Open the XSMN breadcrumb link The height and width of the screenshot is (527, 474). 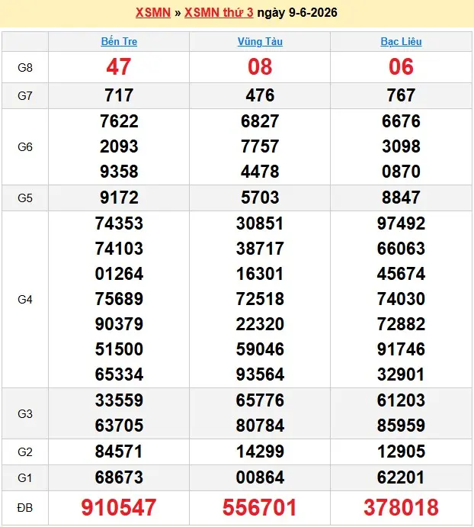coord(153,12)
